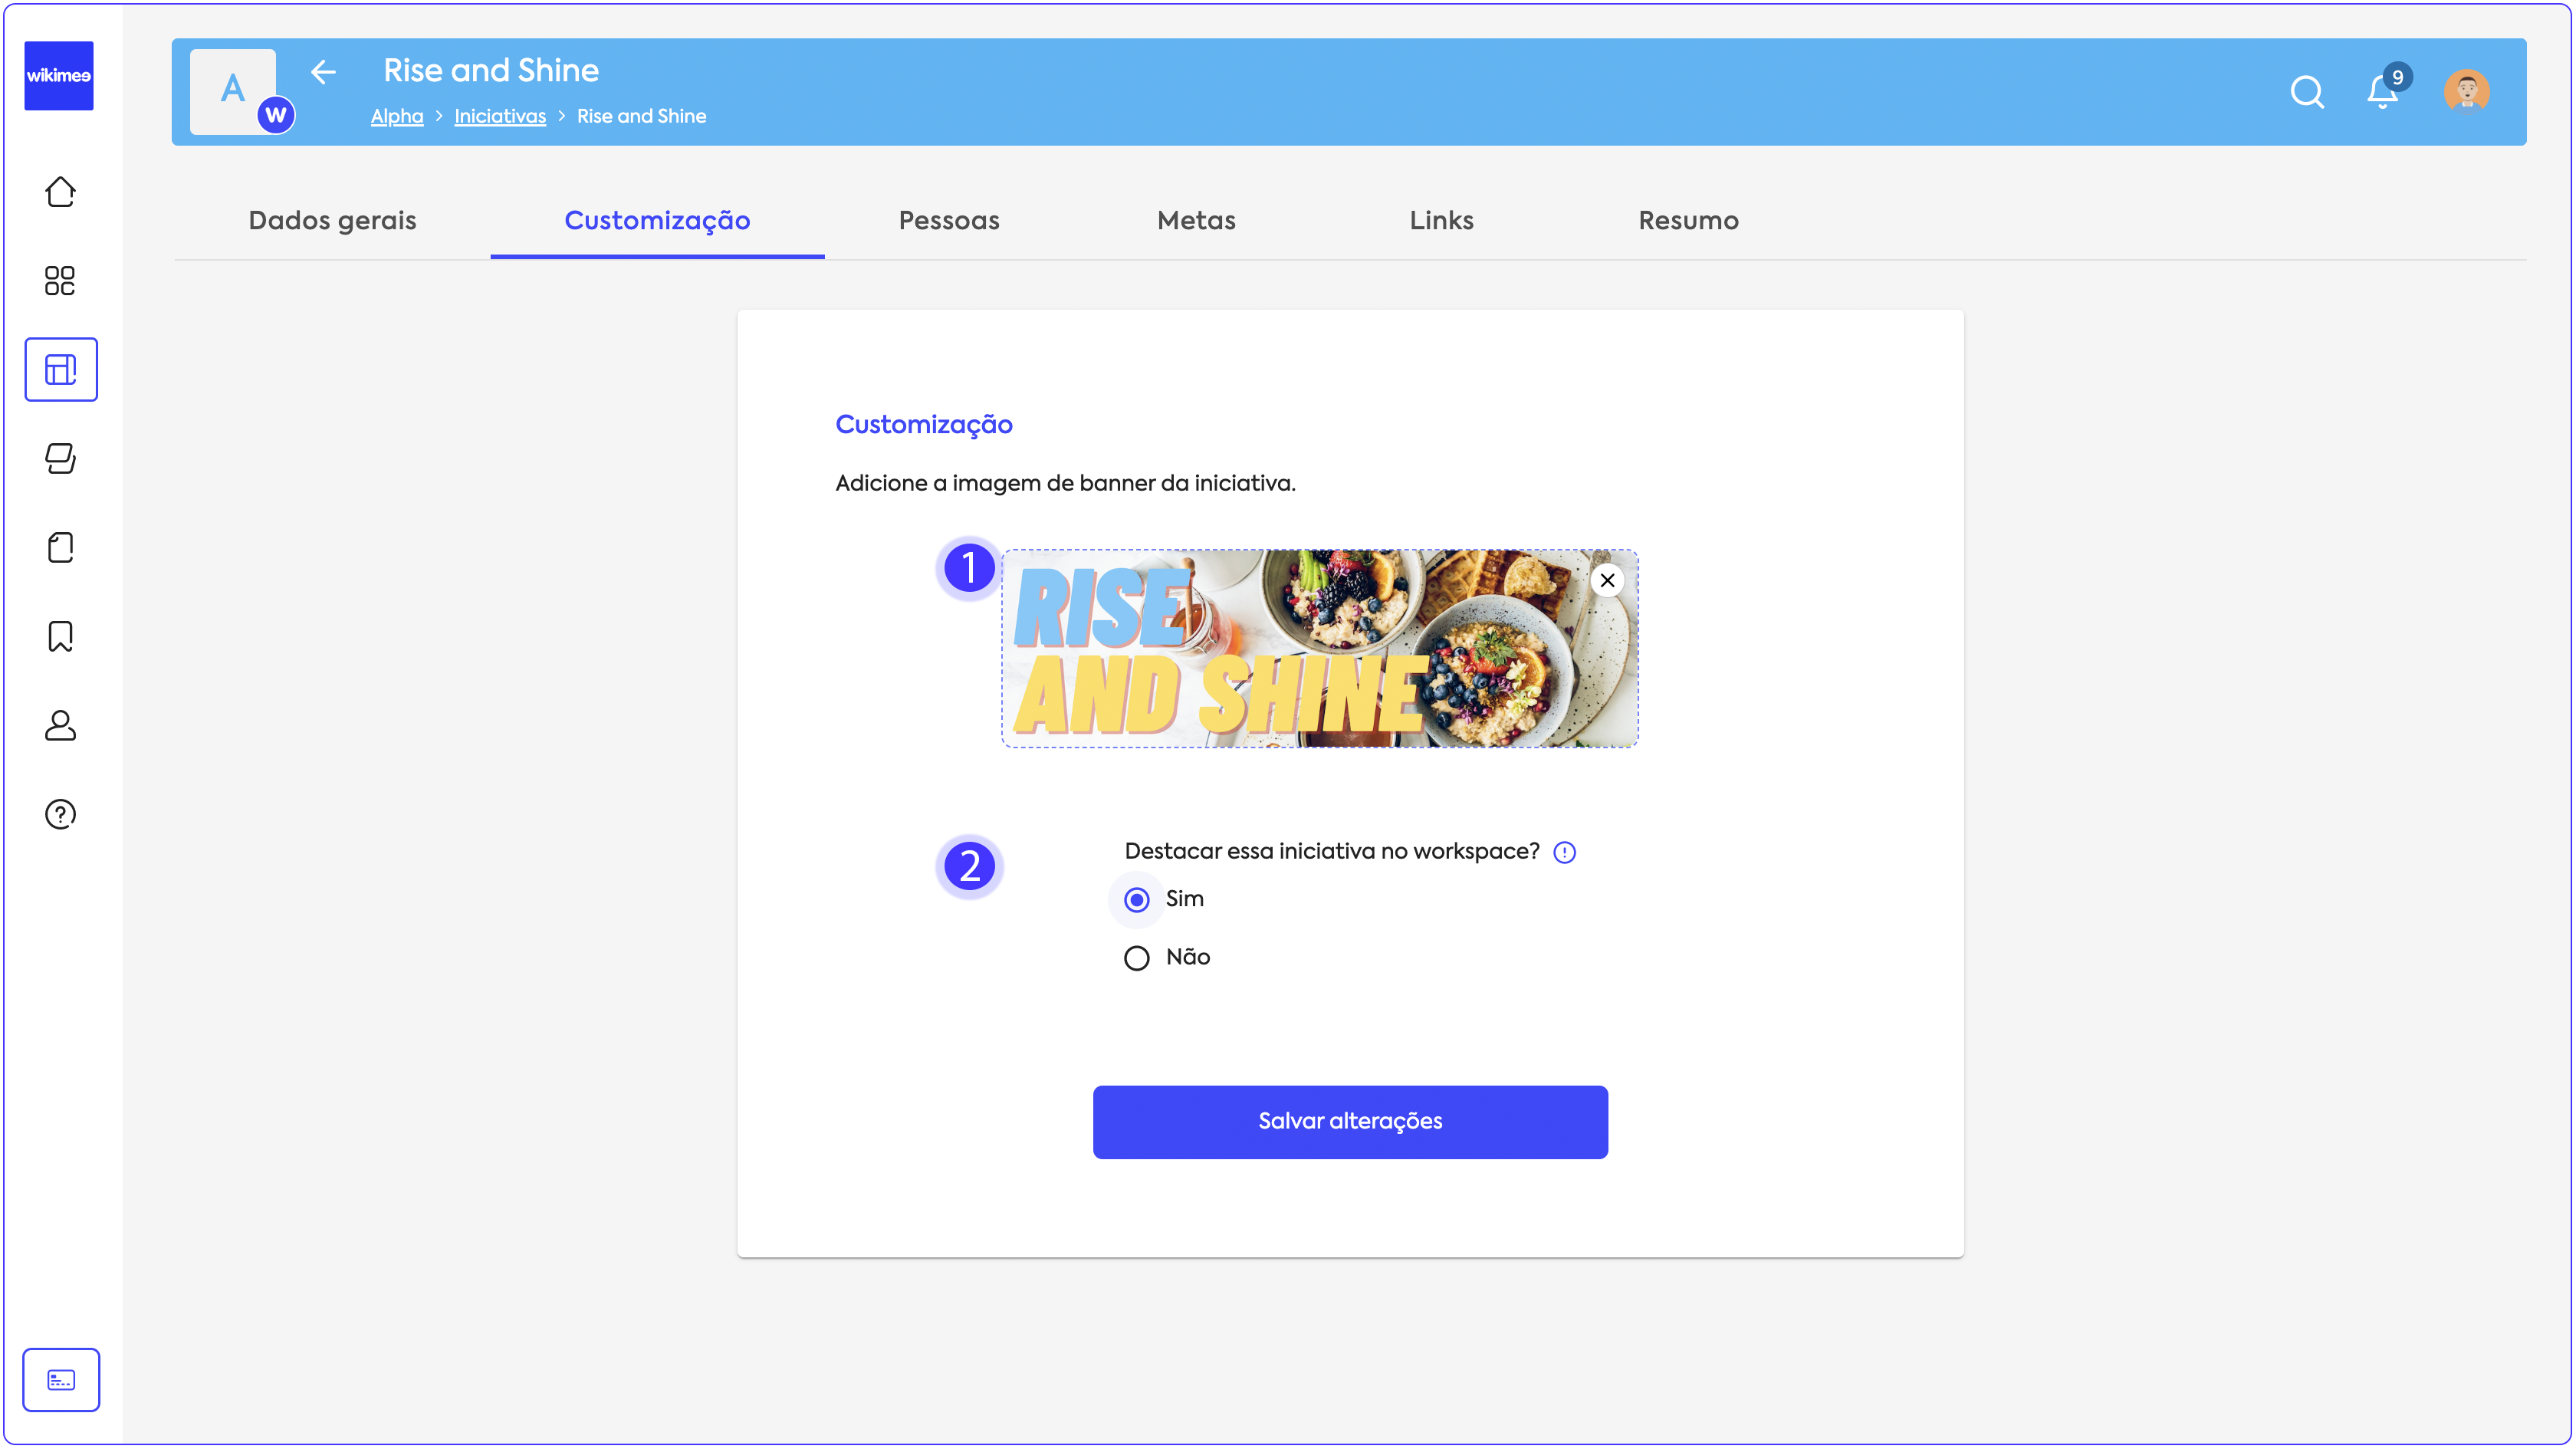Open the grid apps icon in the sidebar
This screenshot has height=1449, width=2576.
60,281
